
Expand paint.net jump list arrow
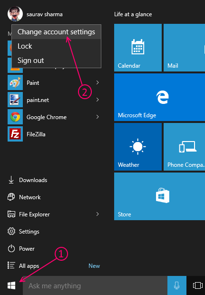(x=98, y=100)
